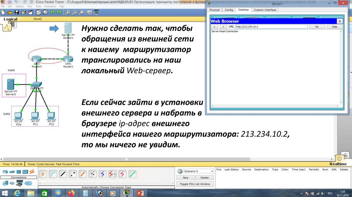Select the Hubs device category icon

[19, 172]
